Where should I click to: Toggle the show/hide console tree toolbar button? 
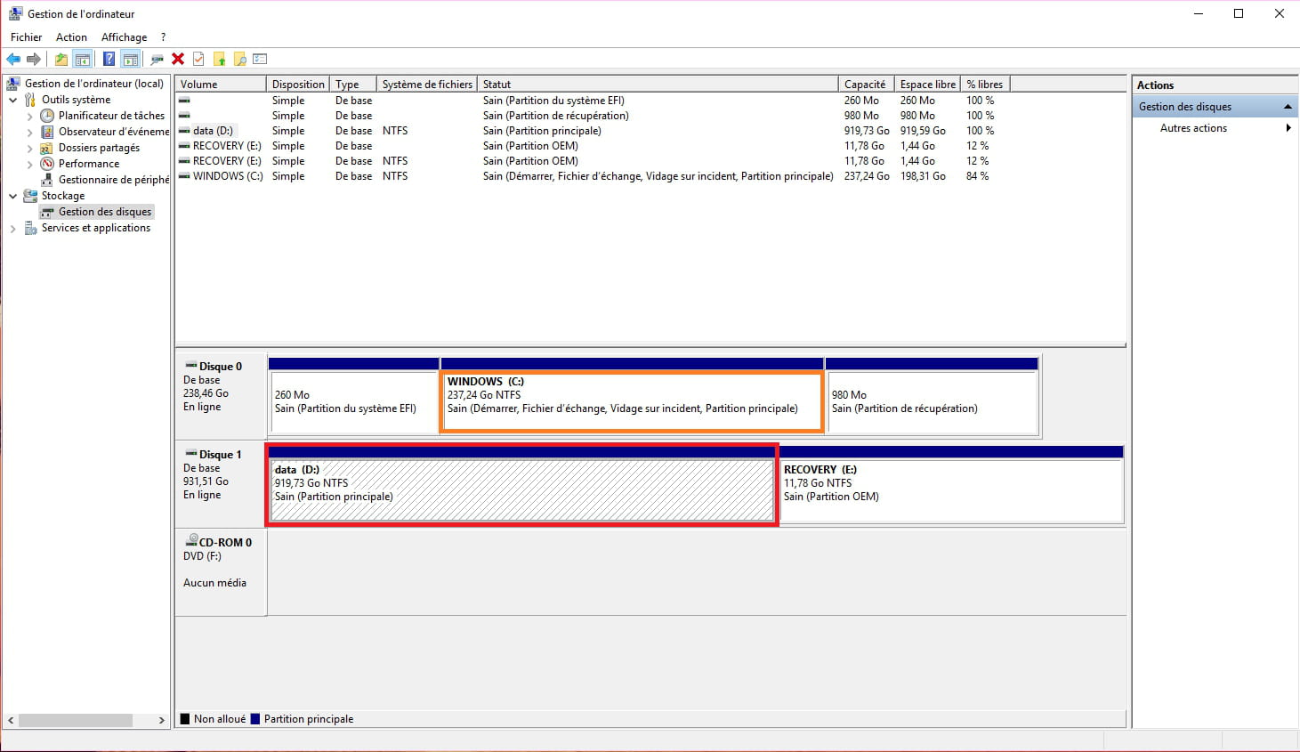coord(83,60)
